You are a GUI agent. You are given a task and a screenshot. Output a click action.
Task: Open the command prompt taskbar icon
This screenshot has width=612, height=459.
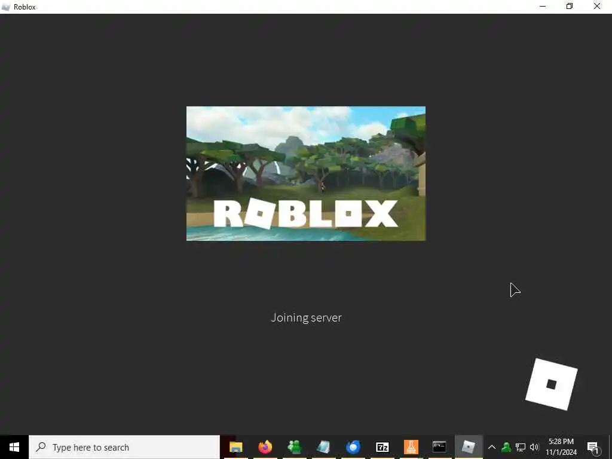(x=439, y=447)
